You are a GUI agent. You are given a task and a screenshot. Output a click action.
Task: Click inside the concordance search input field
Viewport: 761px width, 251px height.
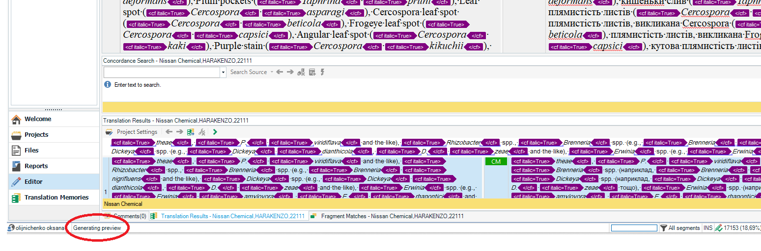click(x=162, y=73)
